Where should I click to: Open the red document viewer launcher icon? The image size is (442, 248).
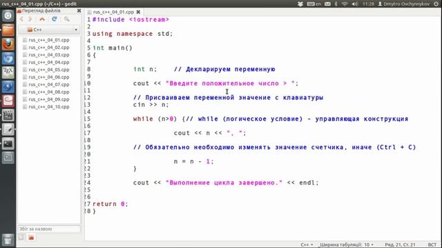(x=8, y=101)
